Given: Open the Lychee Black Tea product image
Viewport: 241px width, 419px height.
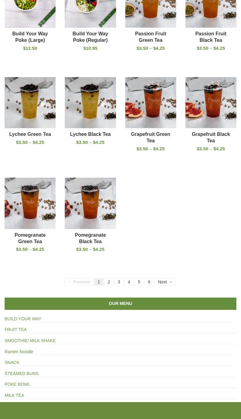Looking at the screenshot, I should [90, 102].
